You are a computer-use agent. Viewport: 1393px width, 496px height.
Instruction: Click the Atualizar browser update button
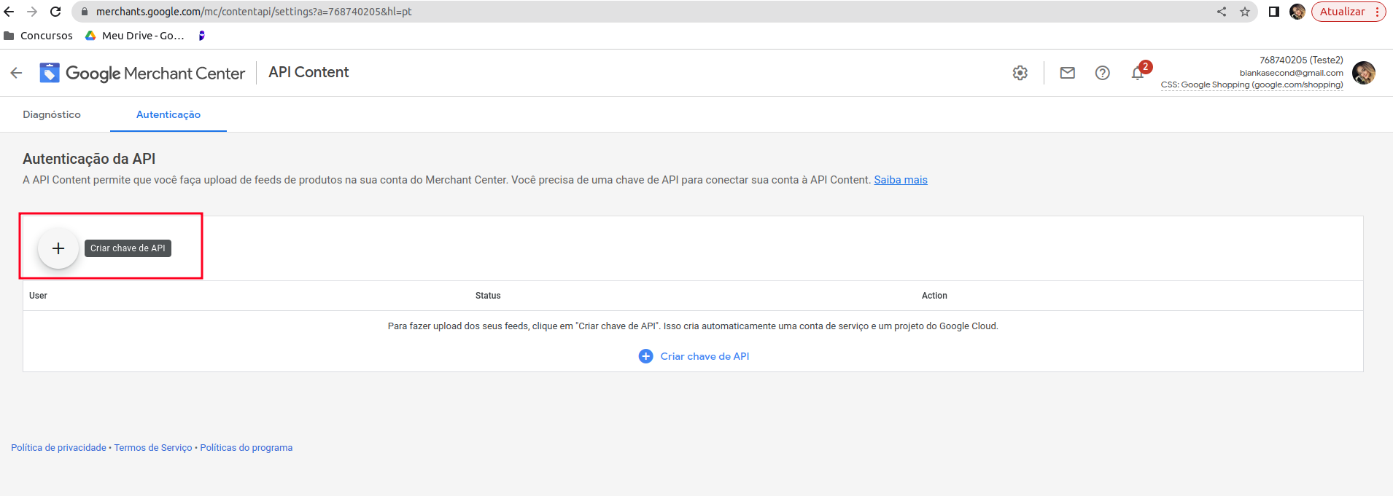[x=1349, y=12]
